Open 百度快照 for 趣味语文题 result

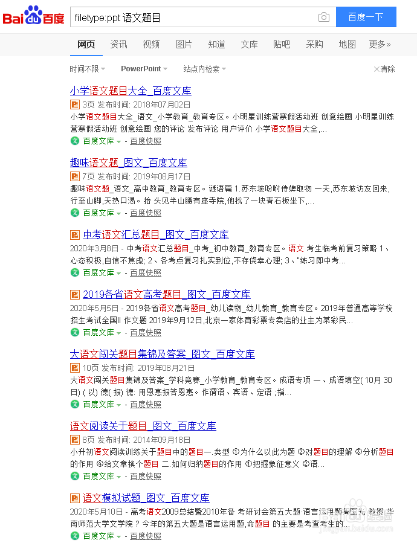click(x=146, y=213)
